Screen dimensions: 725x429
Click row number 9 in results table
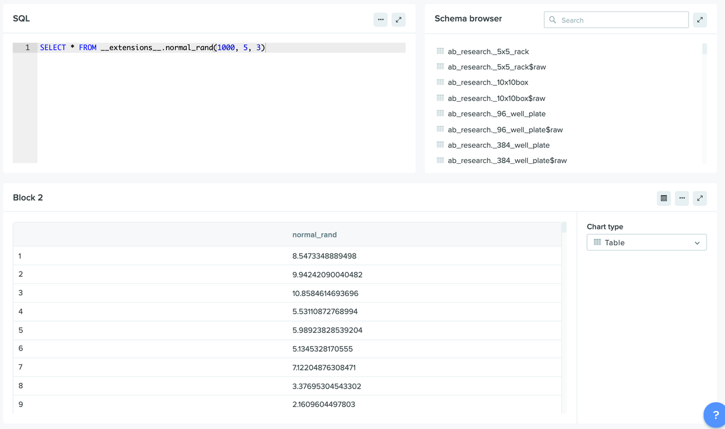click(x=20, y=405)
